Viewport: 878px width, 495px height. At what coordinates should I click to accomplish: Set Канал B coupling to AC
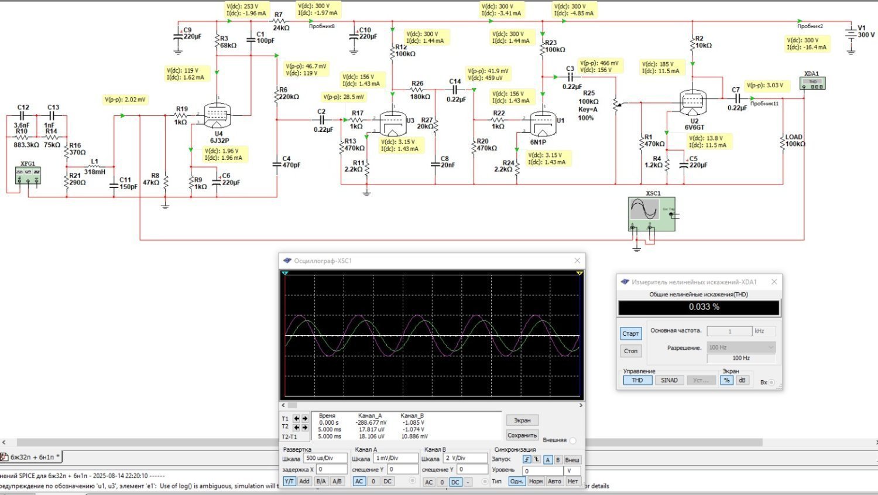429,482
